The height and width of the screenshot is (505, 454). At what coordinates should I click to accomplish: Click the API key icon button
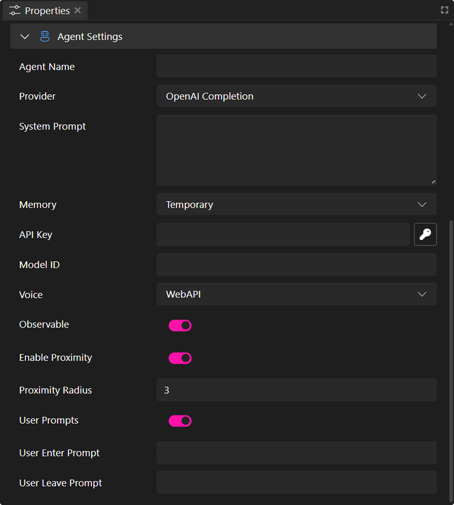coord(425,235)
